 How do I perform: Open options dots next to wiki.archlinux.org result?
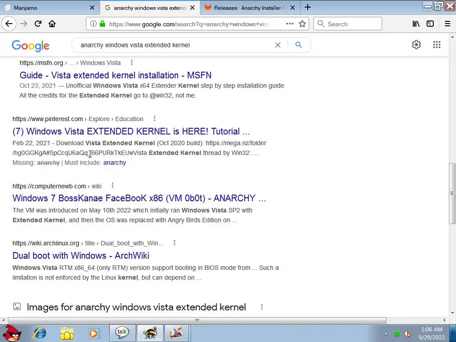point(175,243)
